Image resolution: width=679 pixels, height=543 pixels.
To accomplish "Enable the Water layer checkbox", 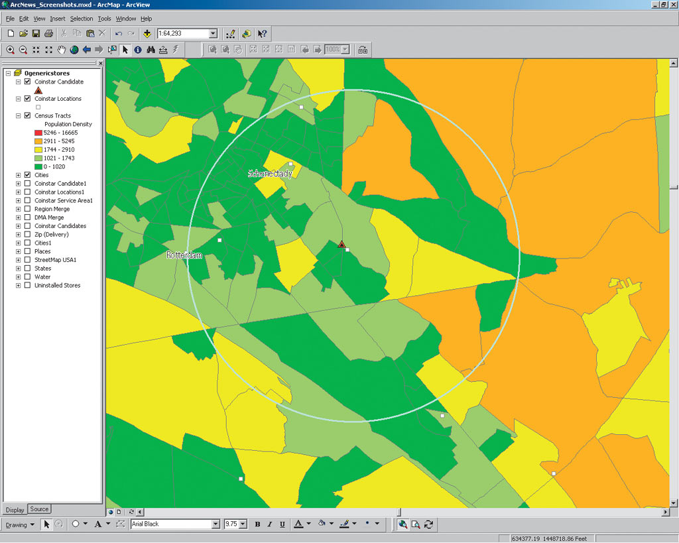I will (x=27, y=277).
